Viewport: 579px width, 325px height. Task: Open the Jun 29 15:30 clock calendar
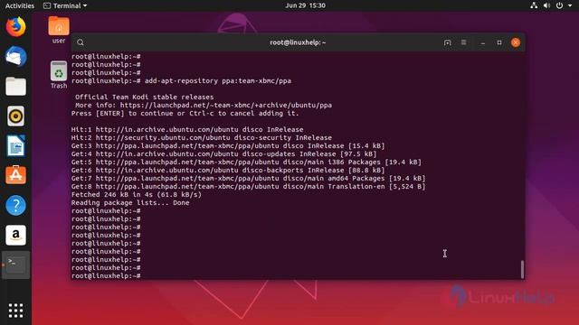coord(305,5)
